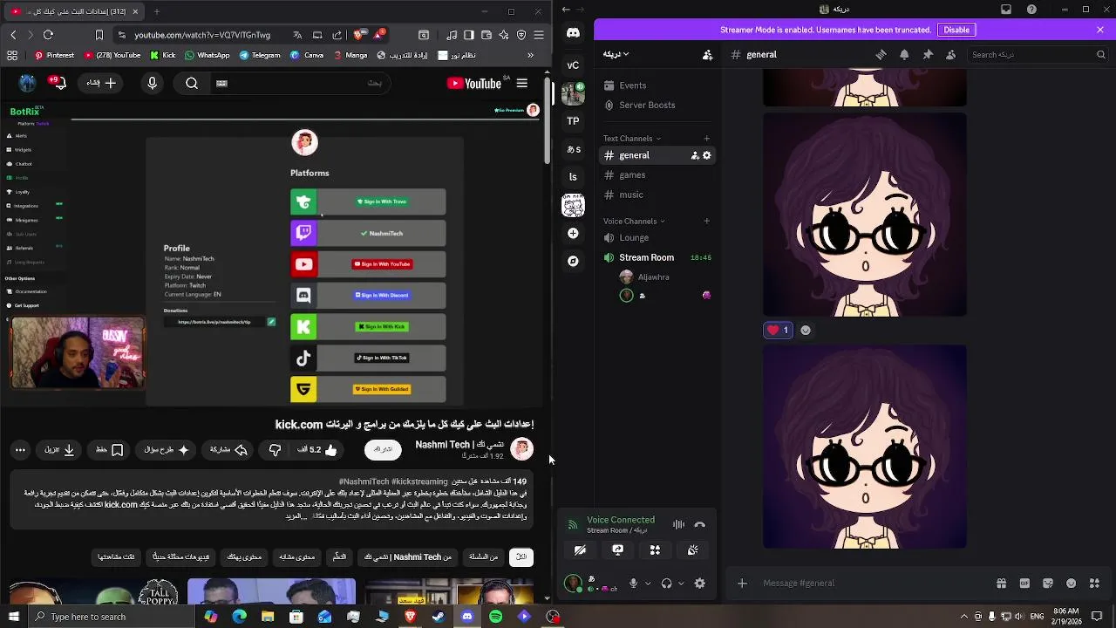Show pinned messages in #general

pyautogui.click(x=928, y=54)
